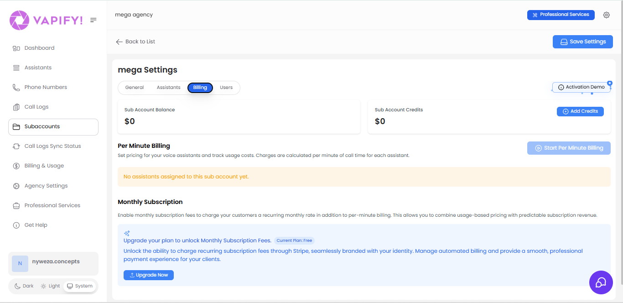Screen dimensions: 623x303
Task: Click the settings gear in the top bar
Action: click(607, 15)
